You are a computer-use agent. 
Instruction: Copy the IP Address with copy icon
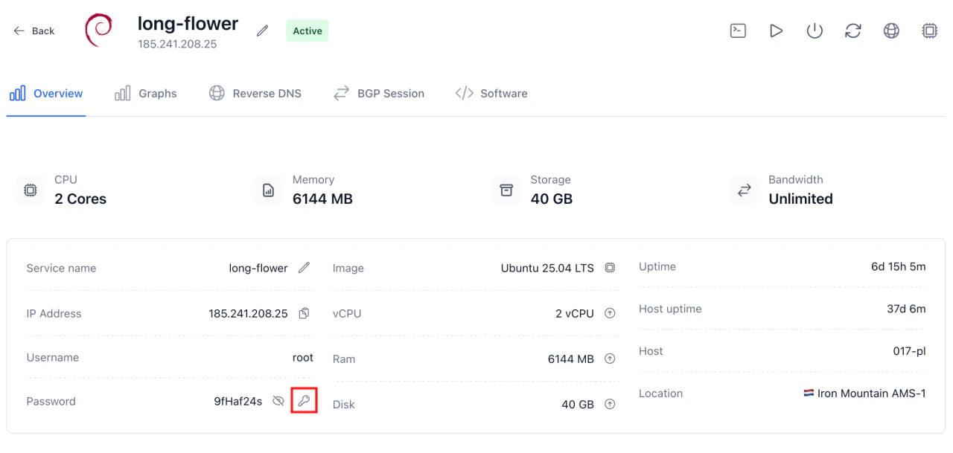304,313
